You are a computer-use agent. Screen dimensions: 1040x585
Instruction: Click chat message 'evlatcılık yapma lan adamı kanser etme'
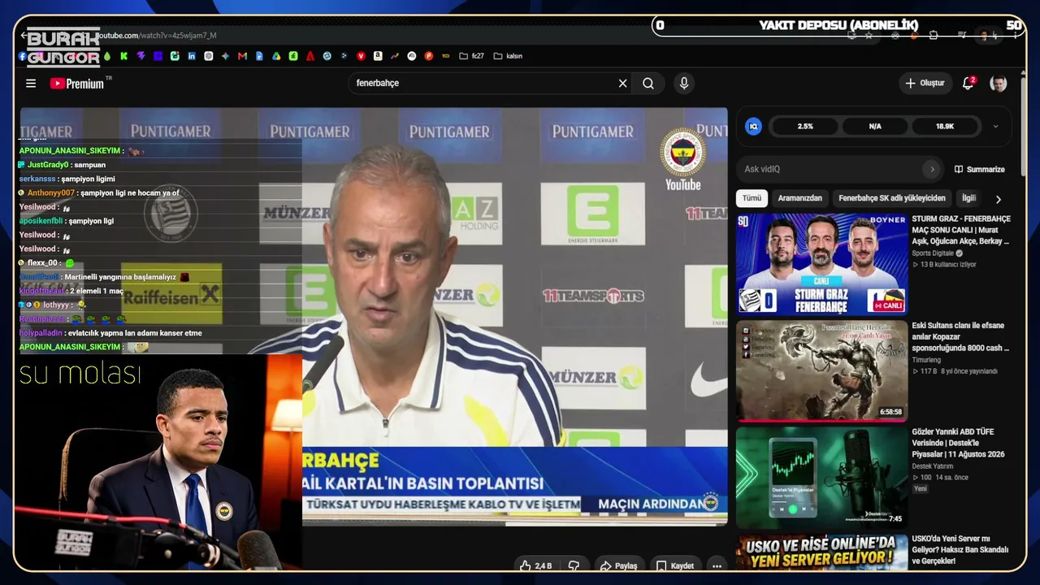(134, 333)
